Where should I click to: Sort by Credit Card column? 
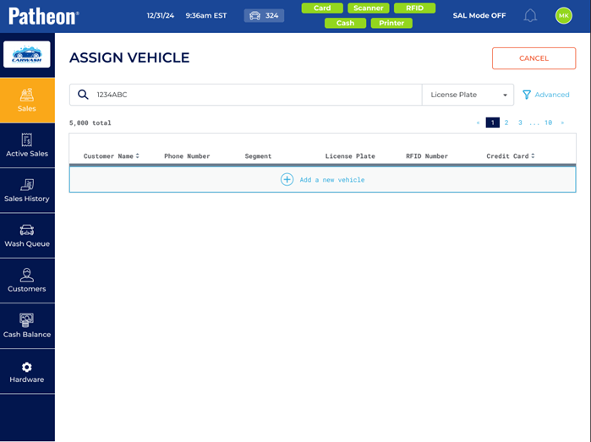(x=510, y=156)
